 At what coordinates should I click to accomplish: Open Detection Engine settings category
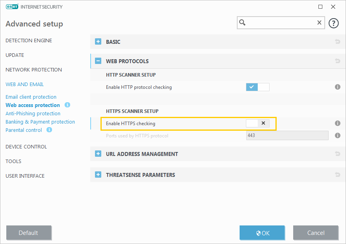[x=29, y=41]
